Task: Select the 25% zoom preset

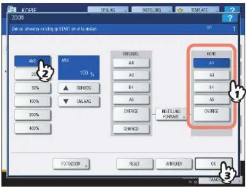Action: coord(32,74)
